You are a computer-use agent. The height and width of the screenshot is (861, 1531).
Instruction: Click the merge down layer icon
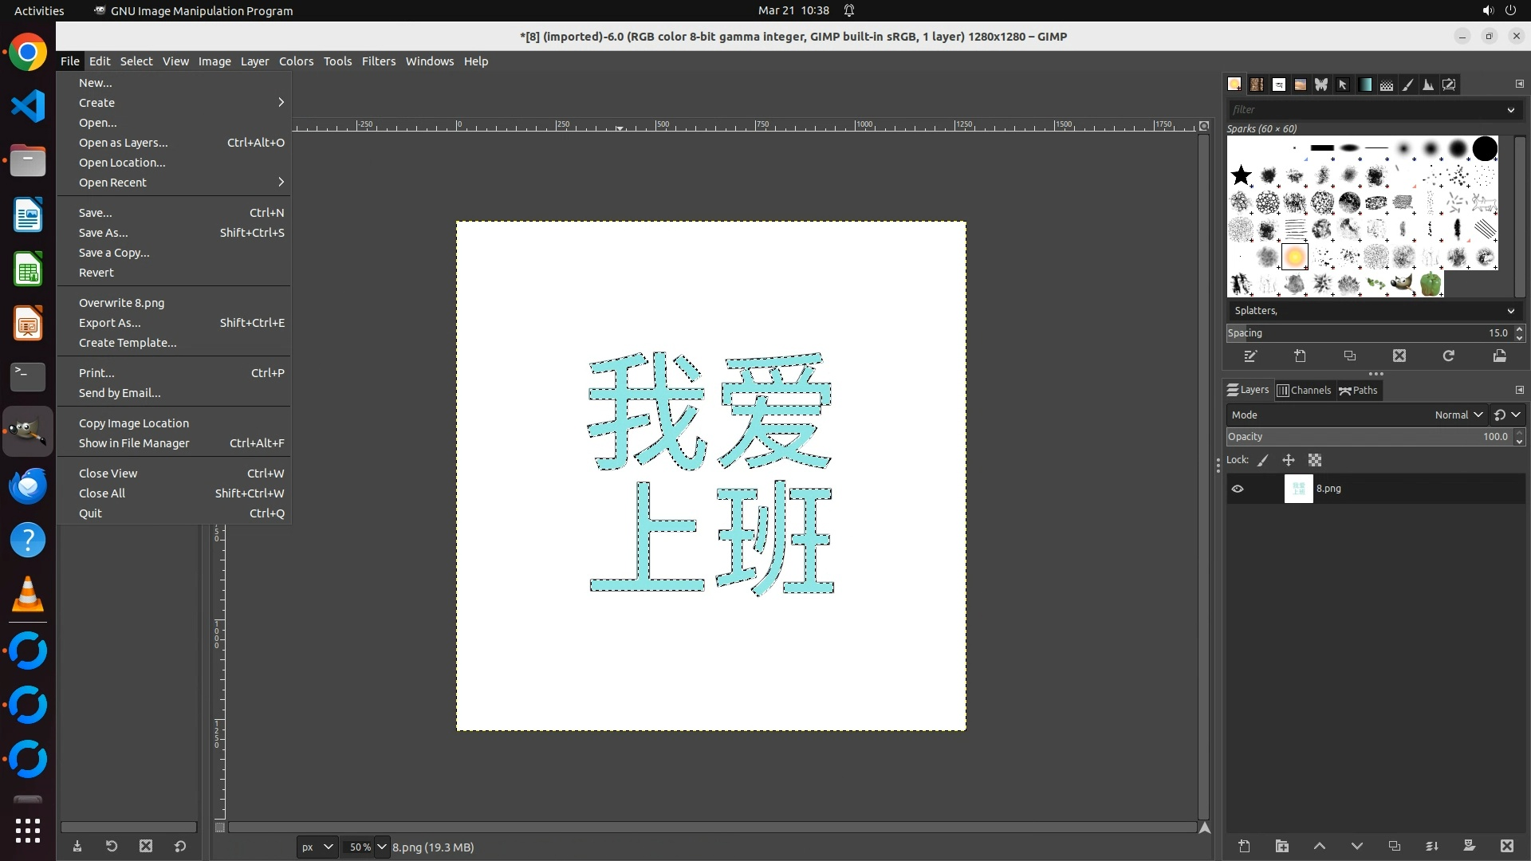coord(1431,846)
